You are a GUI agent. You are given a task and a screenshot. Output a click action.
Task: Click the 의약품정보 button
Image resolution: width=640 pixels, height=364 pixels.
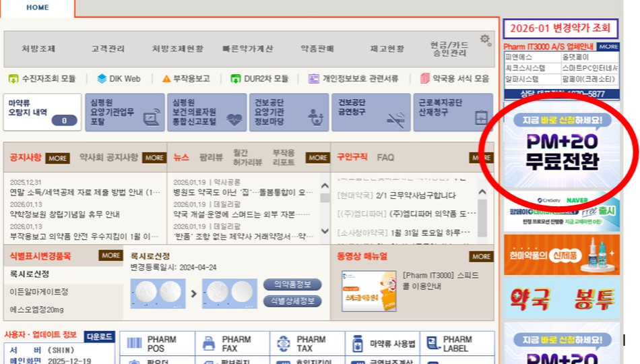(292, 284)
